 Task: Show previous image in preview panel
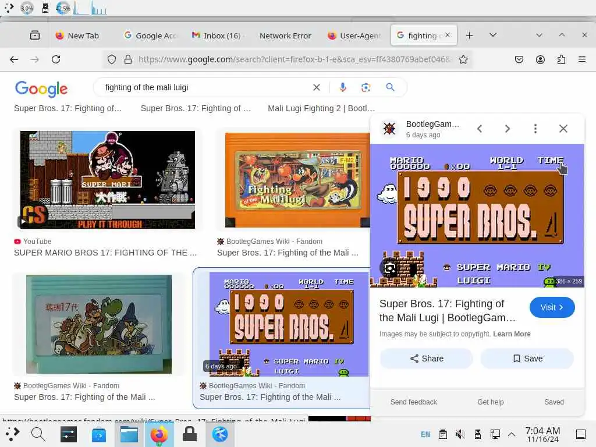480,129
